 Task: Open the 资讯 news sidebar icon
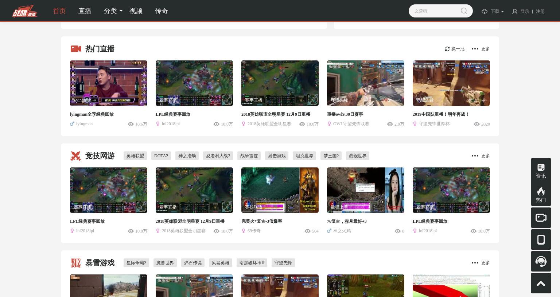point(541,171)
